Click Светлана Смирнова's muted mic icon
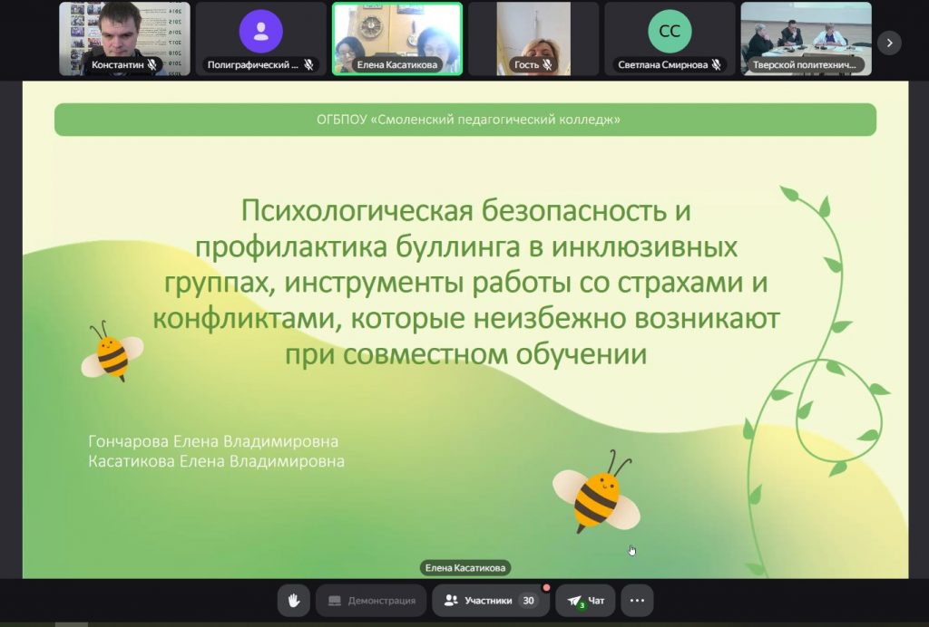Viewport: 929px width, 627px height. 716,65
